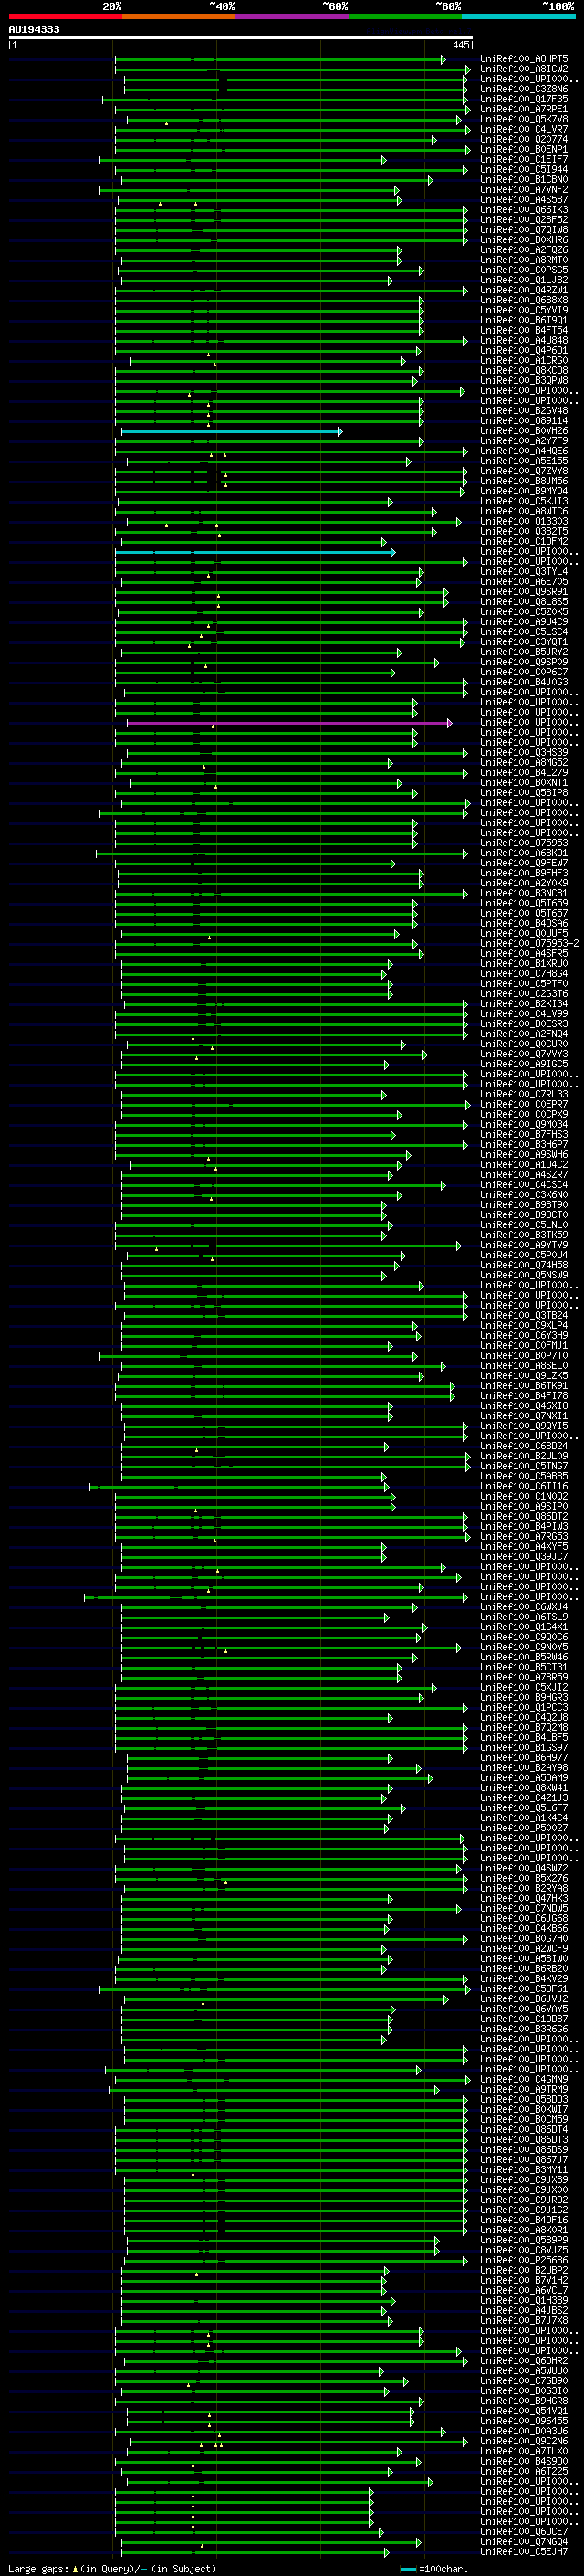Click the UniRef100_Q8KCD8 entry
The height and width of the screenshot is (2576, 584).
[x=524, y=370]
